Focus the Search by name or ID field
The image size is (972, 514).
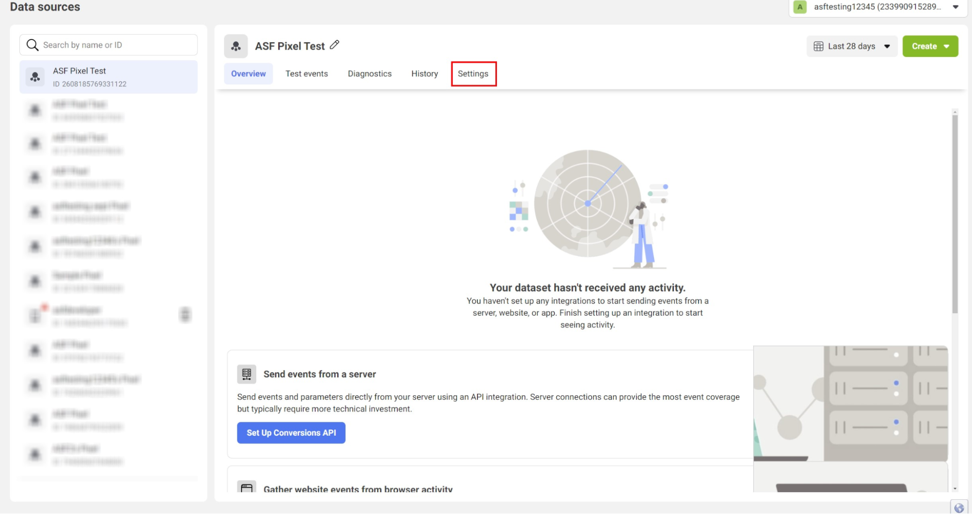(108, 45)
